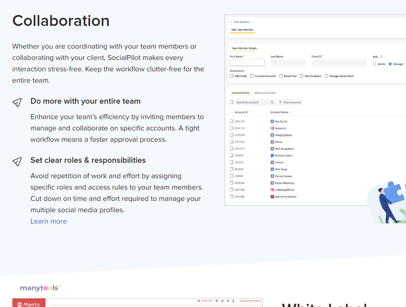This screenshot has height=307, width=406.
Task: Click the magnifier icon in account search
Action: click(272, 103)
